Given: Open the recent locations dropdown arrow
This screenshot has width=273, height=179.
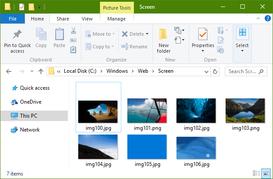Looking at the screenshot, I should [32, 71].
